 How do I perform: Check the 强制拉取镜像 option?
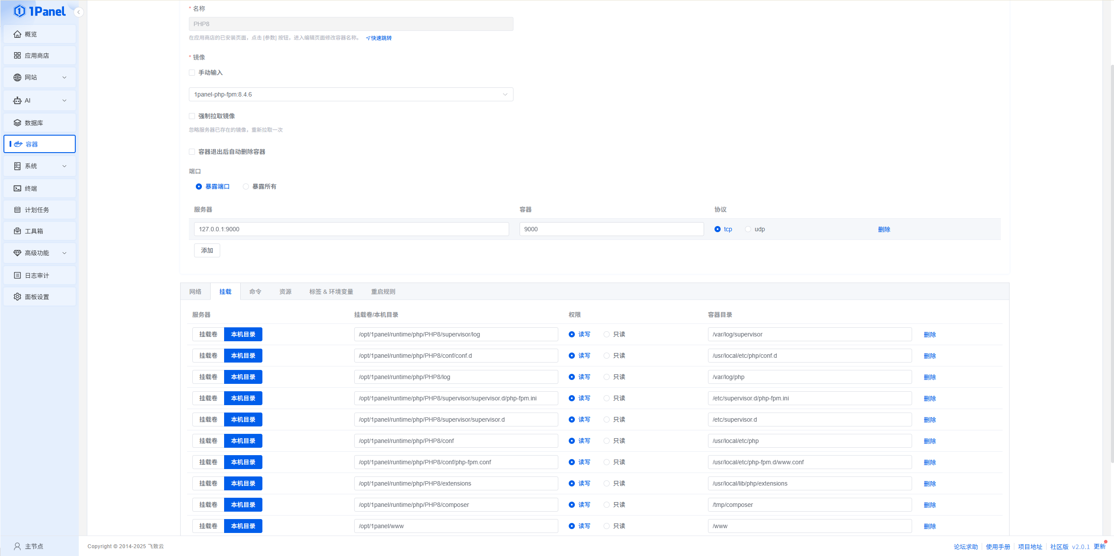pyautogui.click(x=192, y=116)
